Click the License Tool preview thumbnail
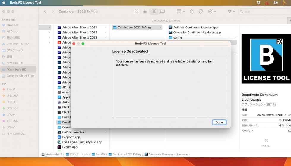Image resolution: width=291 pixels, height=166 pixels. point(266,59)
